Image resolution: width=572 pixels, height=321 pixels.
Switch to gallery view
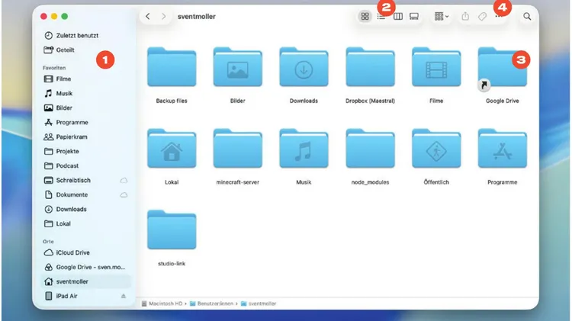414,17
